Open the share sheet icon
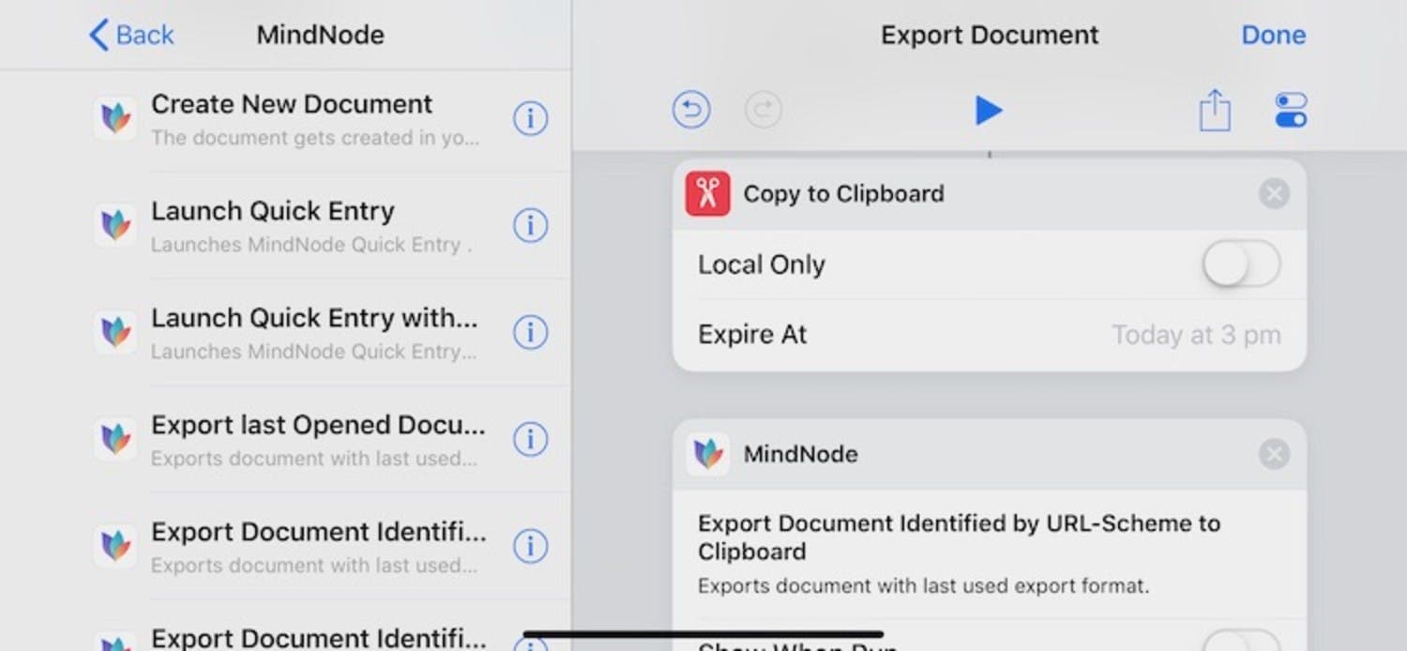This screenshot has height=651, width=1407. (x=1214, y=111)
